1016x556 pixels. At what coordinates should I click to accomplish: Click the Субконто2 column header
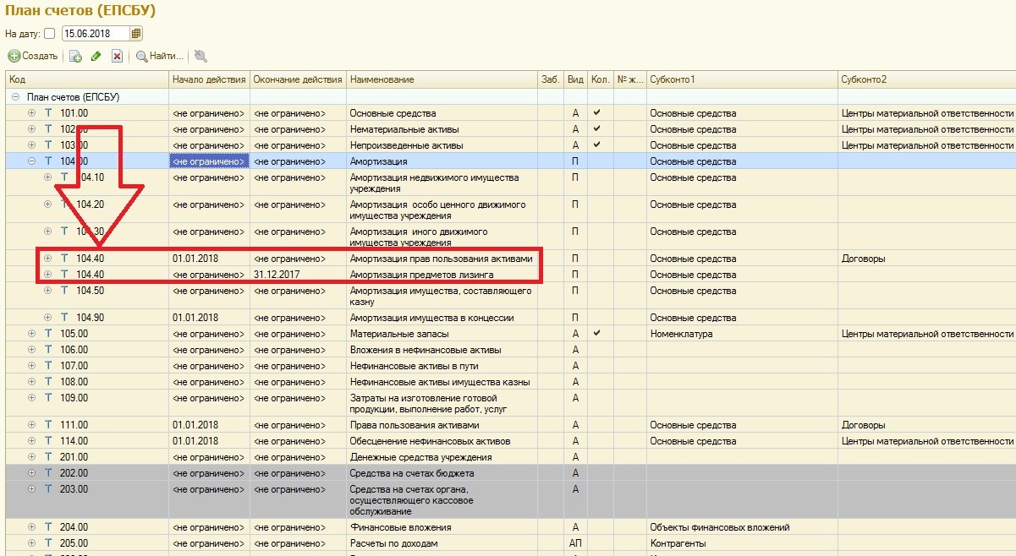[926, 79]
